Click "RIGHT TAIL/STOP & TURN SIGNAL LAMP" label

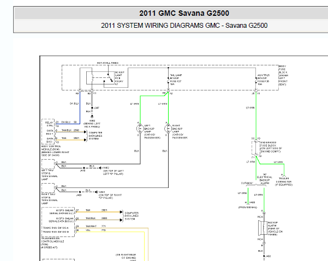(50, 198)
